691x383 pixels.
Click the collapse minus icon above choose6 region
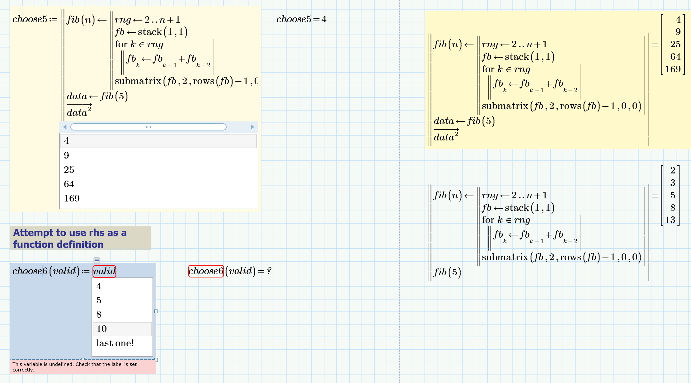point(97,260)
